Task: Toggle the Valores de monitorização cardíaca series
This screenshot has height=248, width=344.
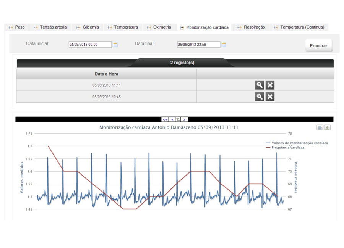Action: pos(297,143)
